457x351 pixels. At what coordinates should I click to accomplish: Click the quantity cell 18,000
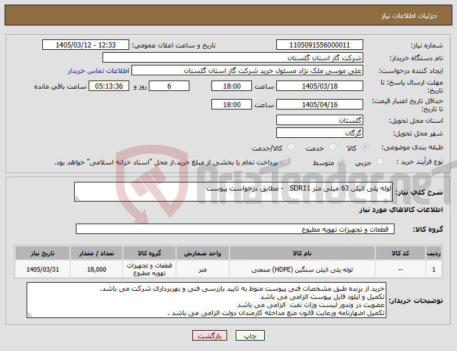tap(97, 269)
